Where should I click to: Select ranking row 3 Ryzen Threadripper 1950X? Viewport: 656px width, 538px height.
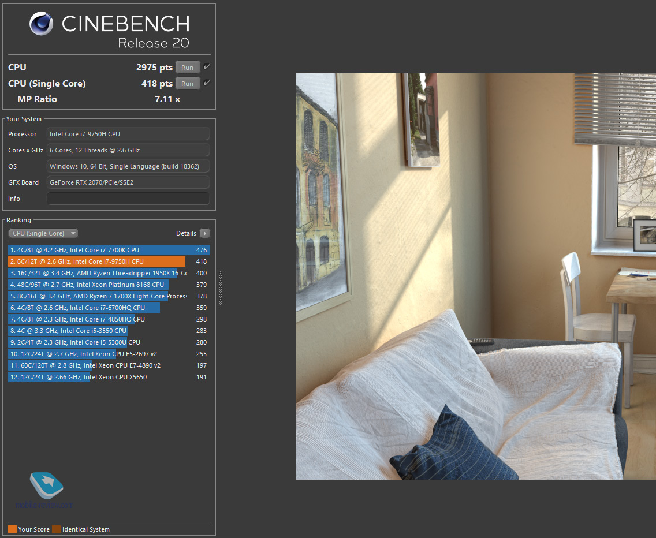[109, 273]
